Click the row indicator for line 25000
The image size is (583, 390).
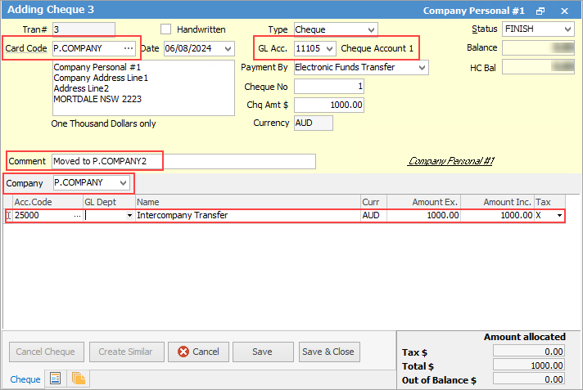point(8,216)
